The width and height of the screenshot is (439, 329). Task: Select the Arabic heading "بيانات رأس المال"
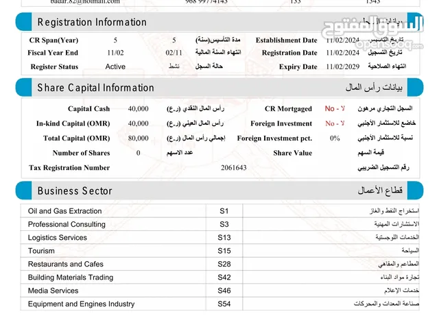pyautogui.click(x=374, y=87)
